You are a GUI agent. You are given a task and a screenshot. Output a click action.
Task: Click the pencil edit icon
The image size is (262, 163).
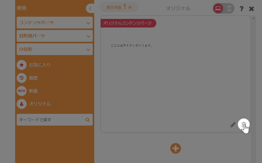[233, 125]
